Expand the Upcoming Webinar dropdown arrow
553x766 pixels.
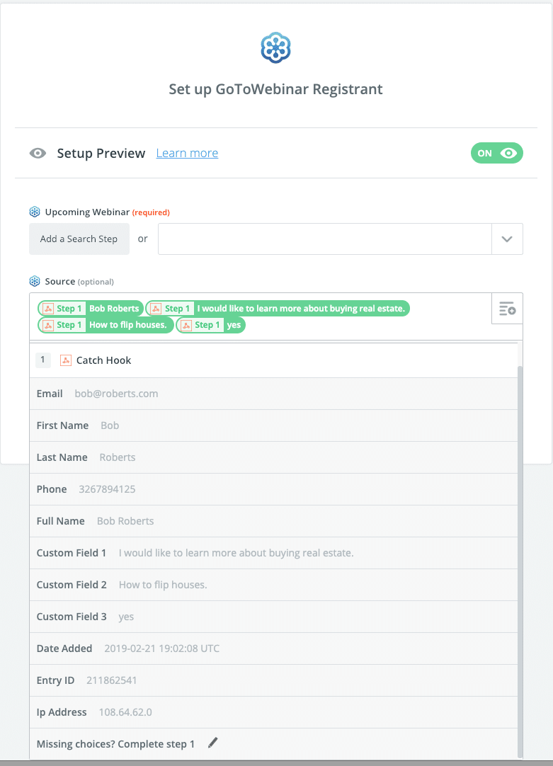[507, 239]
